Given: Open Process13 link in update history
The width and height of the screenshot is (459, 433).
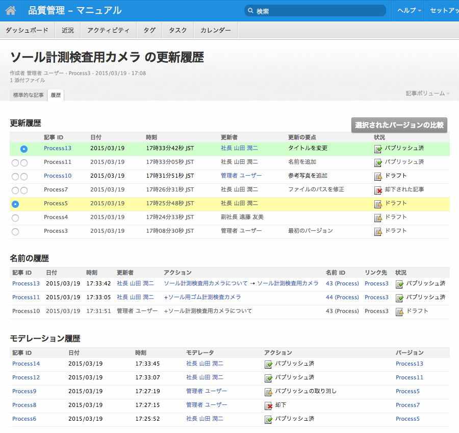Looking at the screenshot, I should (x=57, y=148).
